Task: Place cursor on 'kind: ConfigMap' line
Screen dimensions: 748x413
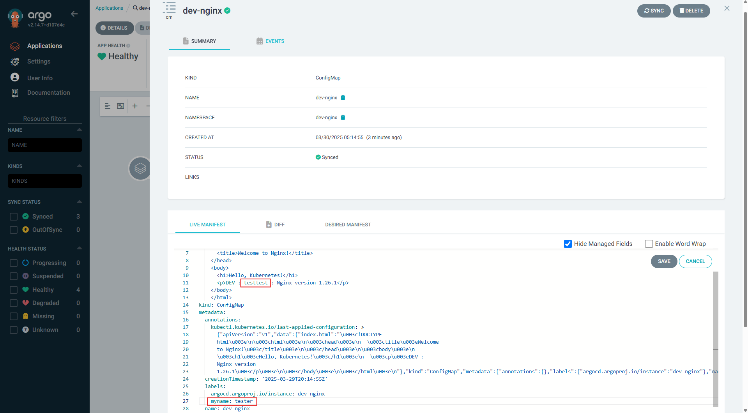Action: pyautogui.click(x=221, y=305)
